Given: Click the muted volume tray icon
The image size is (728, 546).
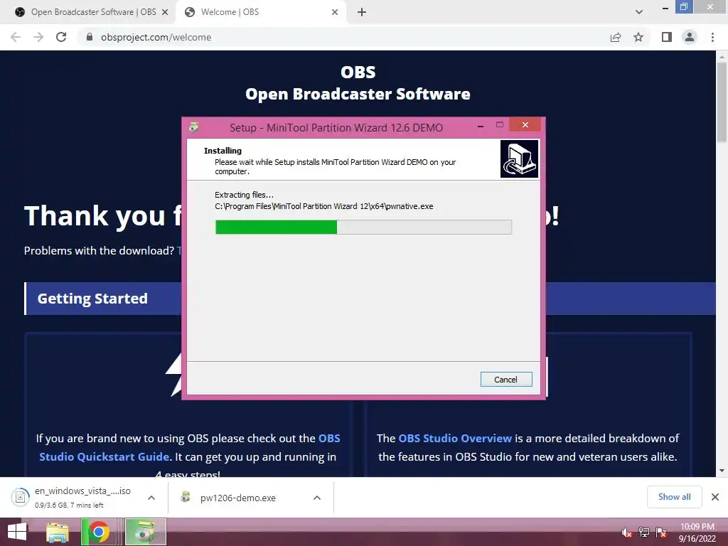Looking at the screenshot, I should tap(626, 532).
